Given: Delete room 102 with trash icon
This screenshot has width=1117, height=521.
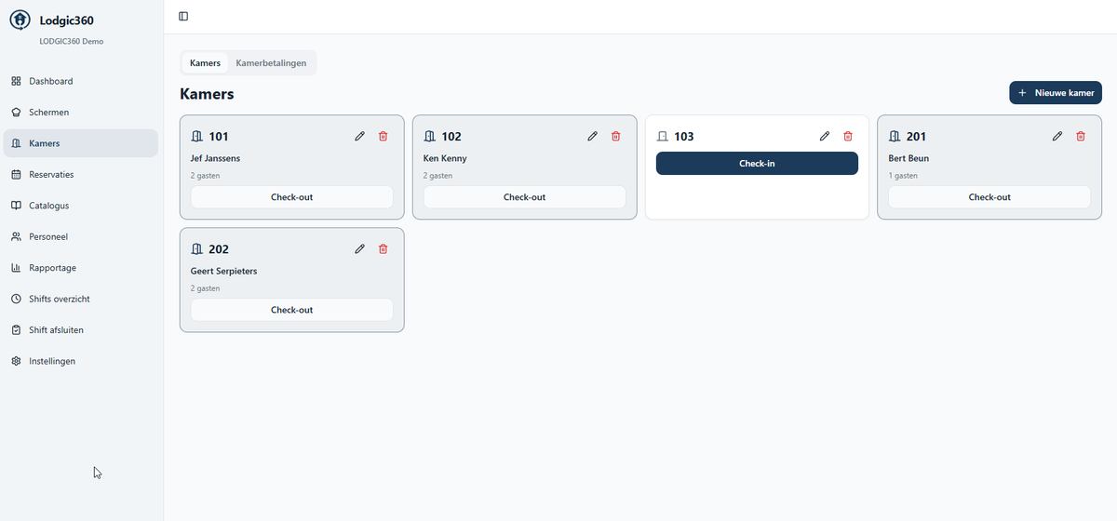Looking at the screenshot, I should [615, 137].
